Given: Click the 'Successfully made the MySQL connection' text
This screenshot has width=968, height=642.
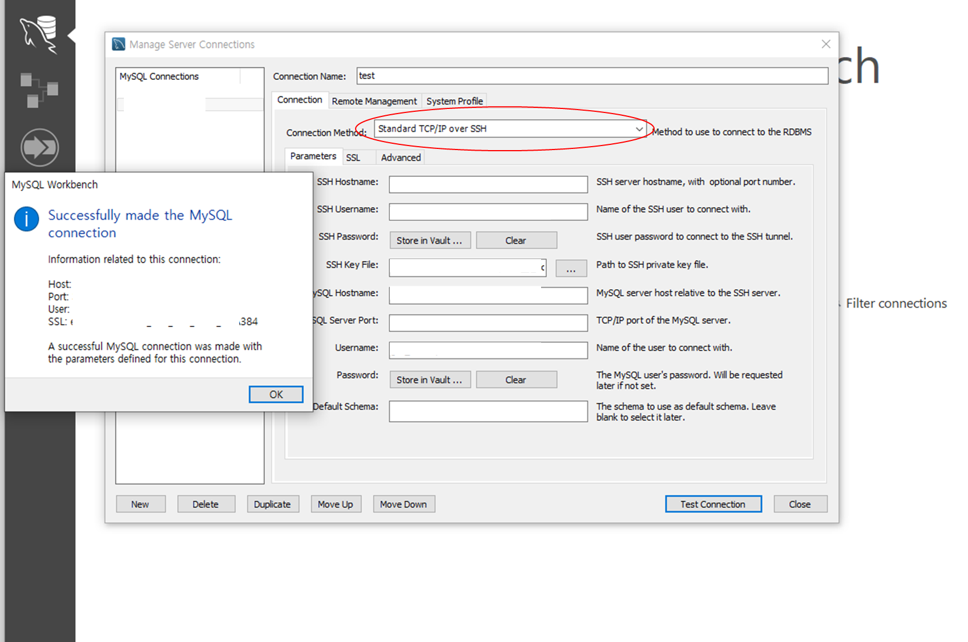Looking at the screenshot, I should coord(140,224).
